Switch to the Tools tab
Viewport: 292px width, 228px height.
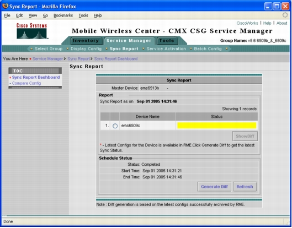click(167, 41)
